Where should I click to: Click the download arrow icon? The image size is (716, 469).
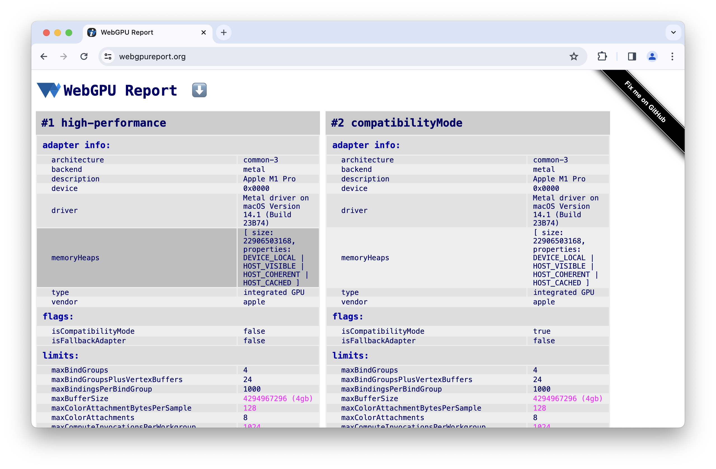pos(200,90)
